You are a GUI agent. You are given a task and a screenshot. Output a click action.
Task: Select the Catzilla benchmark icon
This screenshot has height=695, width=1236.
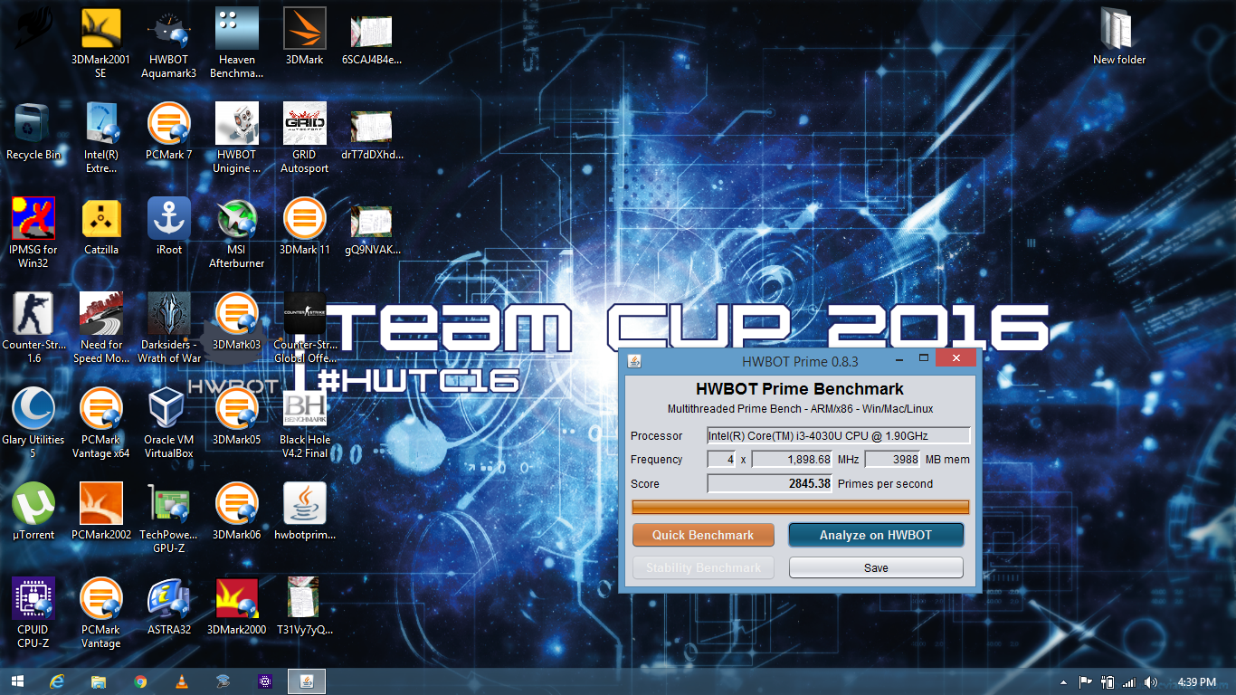tap(100, 226)
